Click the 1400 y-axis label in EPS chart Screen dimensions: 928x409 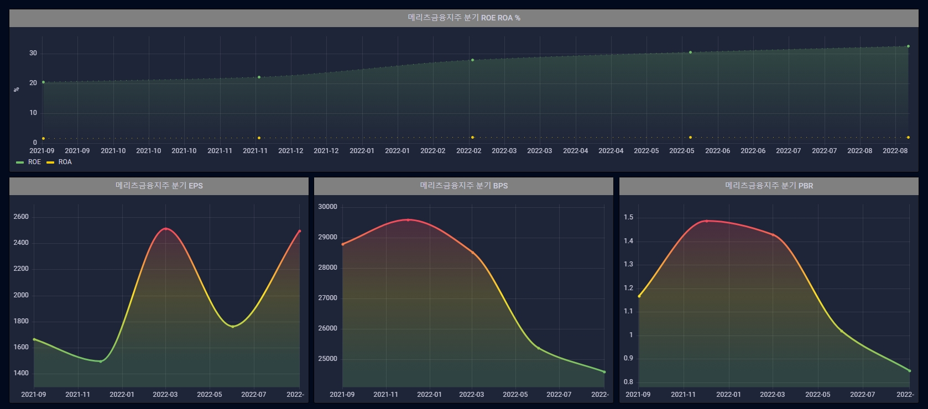pos(21,373)
